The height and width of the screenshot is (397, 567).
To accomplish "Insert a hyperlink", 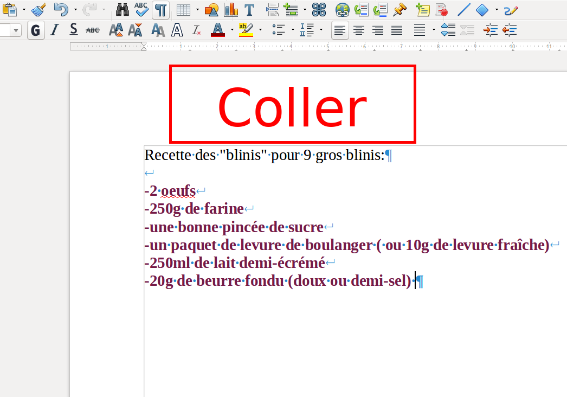I will point(342,9).
